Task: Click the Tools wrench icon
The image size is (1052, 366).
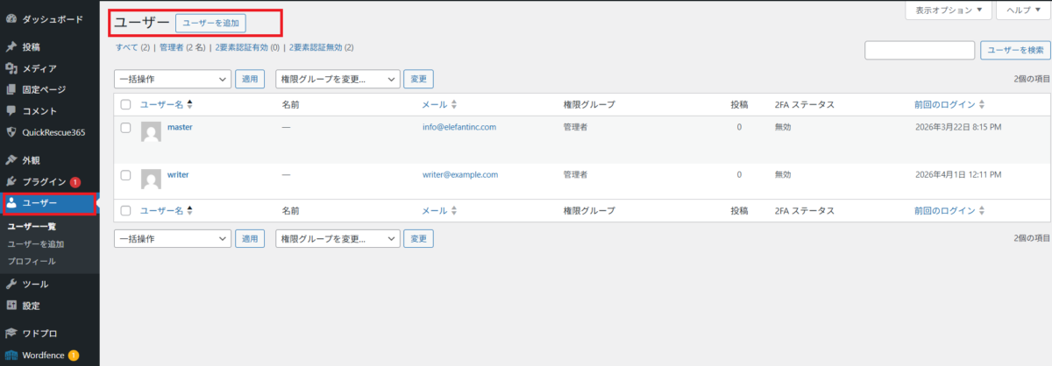Action: click(x=11, y=284)
